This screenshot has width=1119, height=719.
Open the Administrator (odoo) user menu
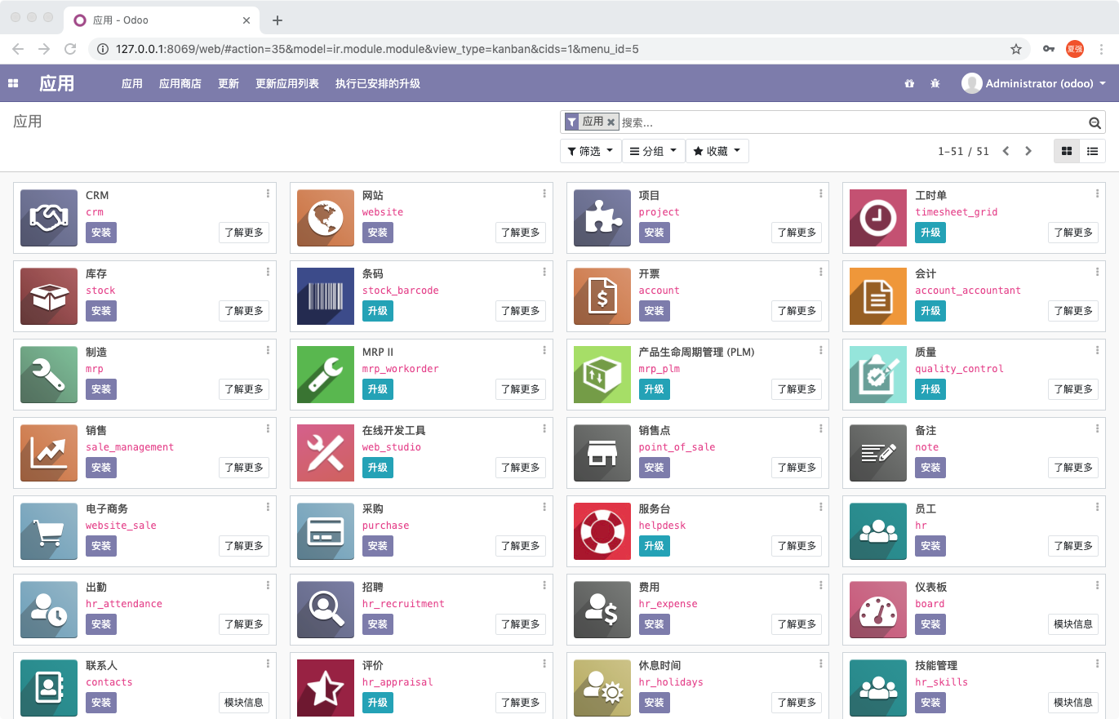1034,83
